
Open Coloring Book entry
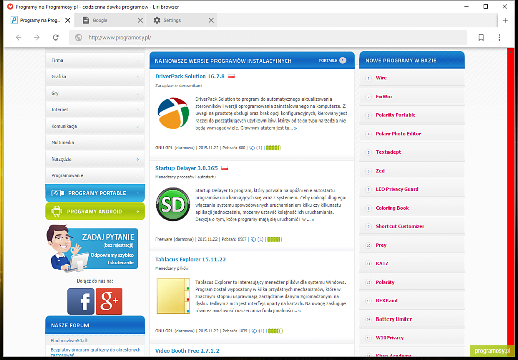coord(392,208)
